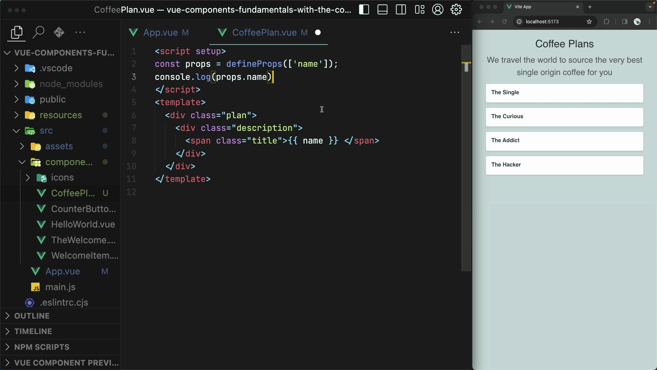657x370 pixels.
Task: Open the browser extensions puzzle icon
Action: pyautogui.click(x=606, y=22)
